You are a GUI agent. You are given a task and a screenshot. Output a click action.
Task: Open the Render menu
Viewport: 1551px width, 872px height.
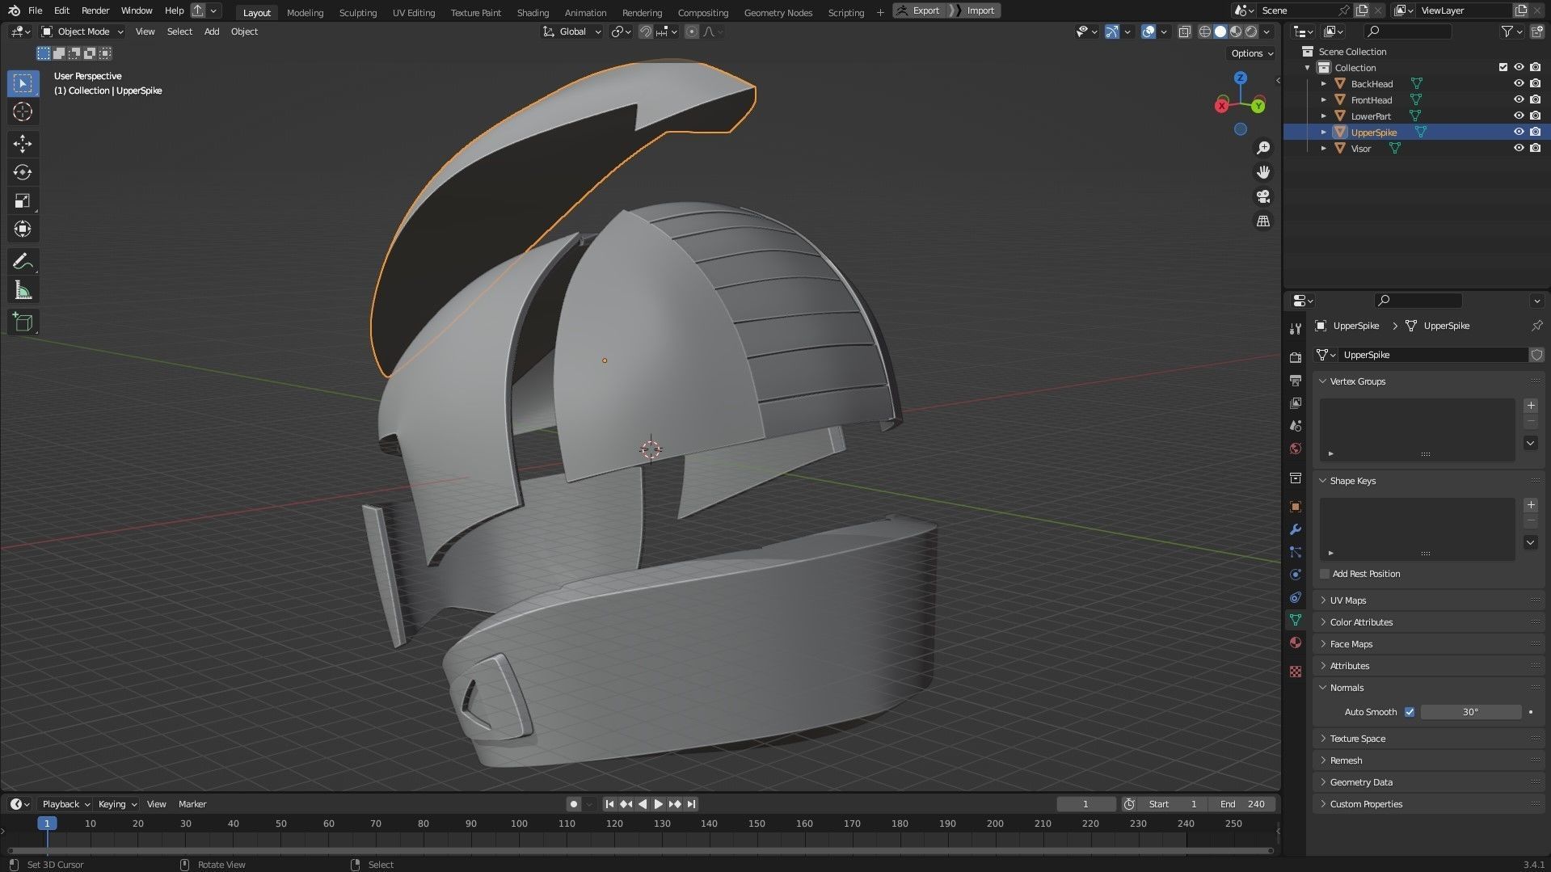(x=95, y=11)
